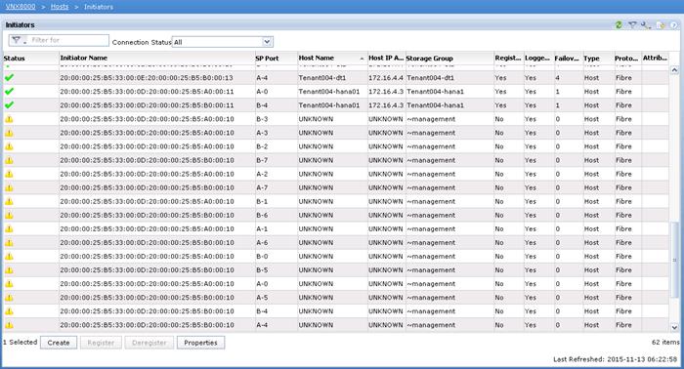Open the help question mark icon
The width and height of the screenshot is (684, 369).
pos(673,25)
